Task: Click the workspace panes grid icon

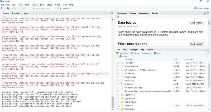Action: (x=58, y=8)
